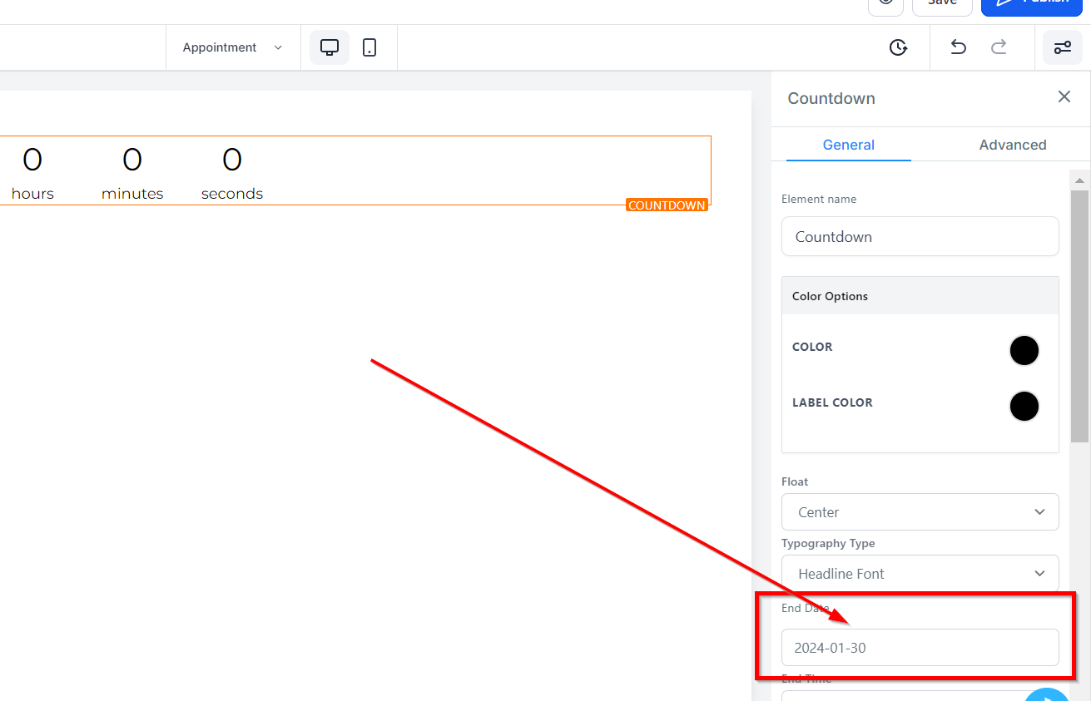Click the Element name input field

(920, 237)
